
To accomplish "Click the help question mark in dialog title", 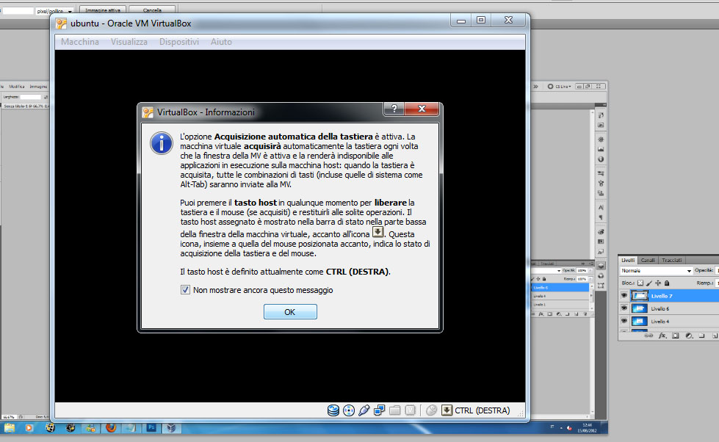I will click(x=394, y=109).
